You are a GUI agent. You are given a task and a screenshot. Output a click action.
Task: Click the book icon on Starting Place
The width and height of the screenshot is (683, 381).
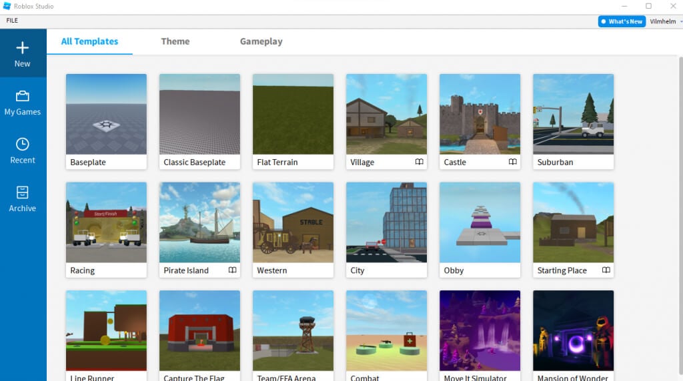606,270
